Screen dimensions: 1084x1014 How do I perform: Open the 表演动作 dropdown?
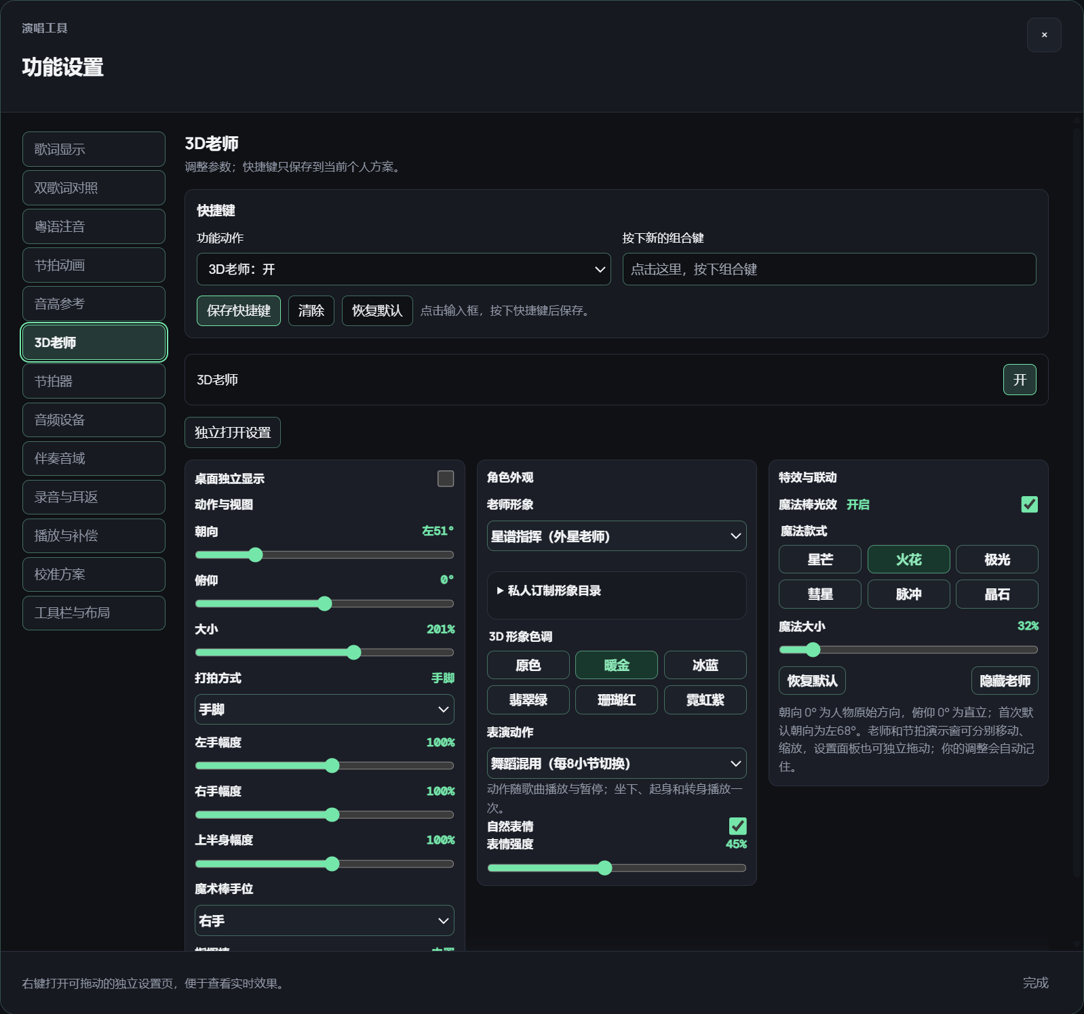point(617,763)
